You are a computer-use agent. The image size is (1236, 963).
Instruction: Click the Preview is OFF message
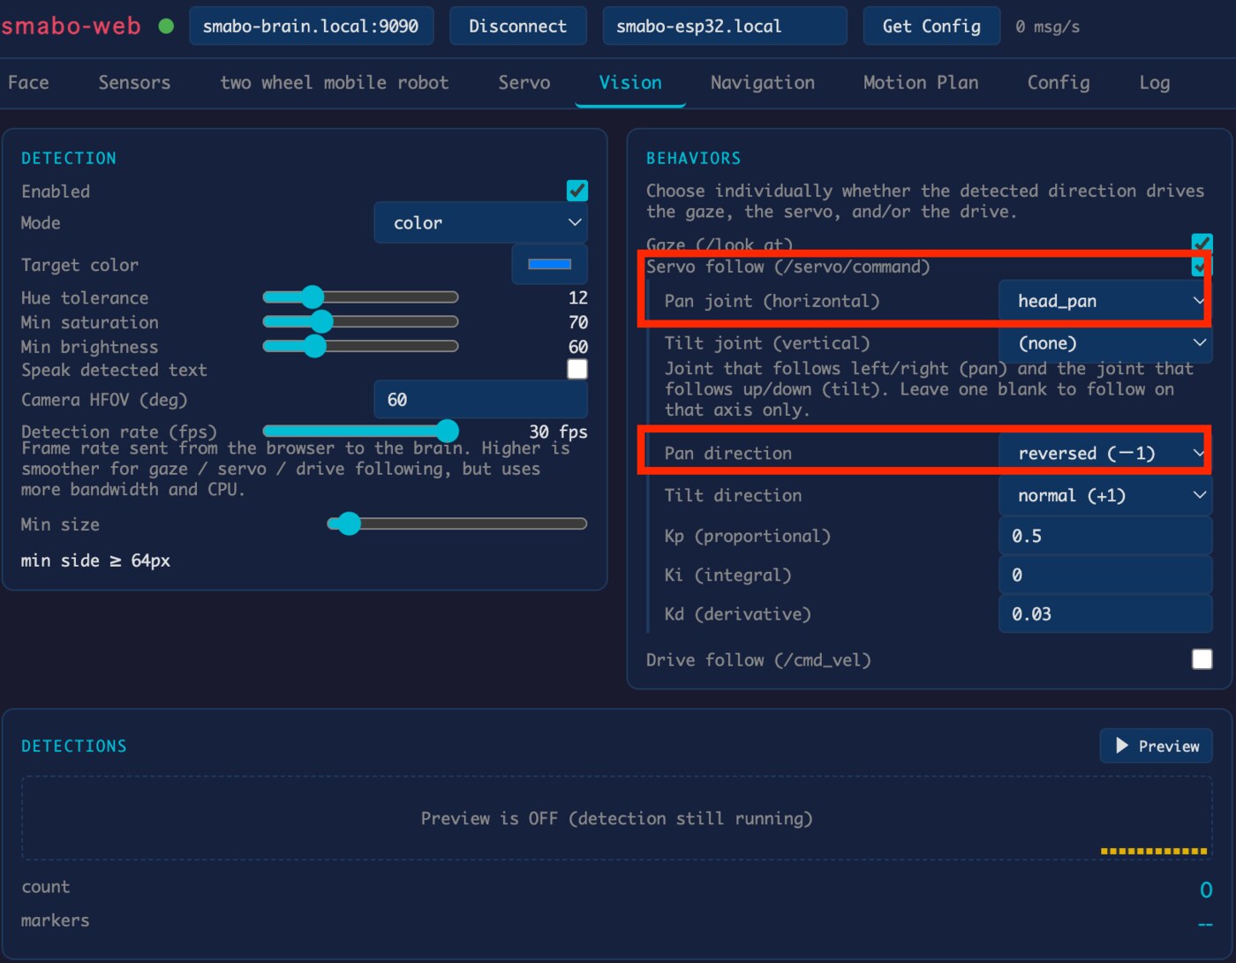click(616, 818)
